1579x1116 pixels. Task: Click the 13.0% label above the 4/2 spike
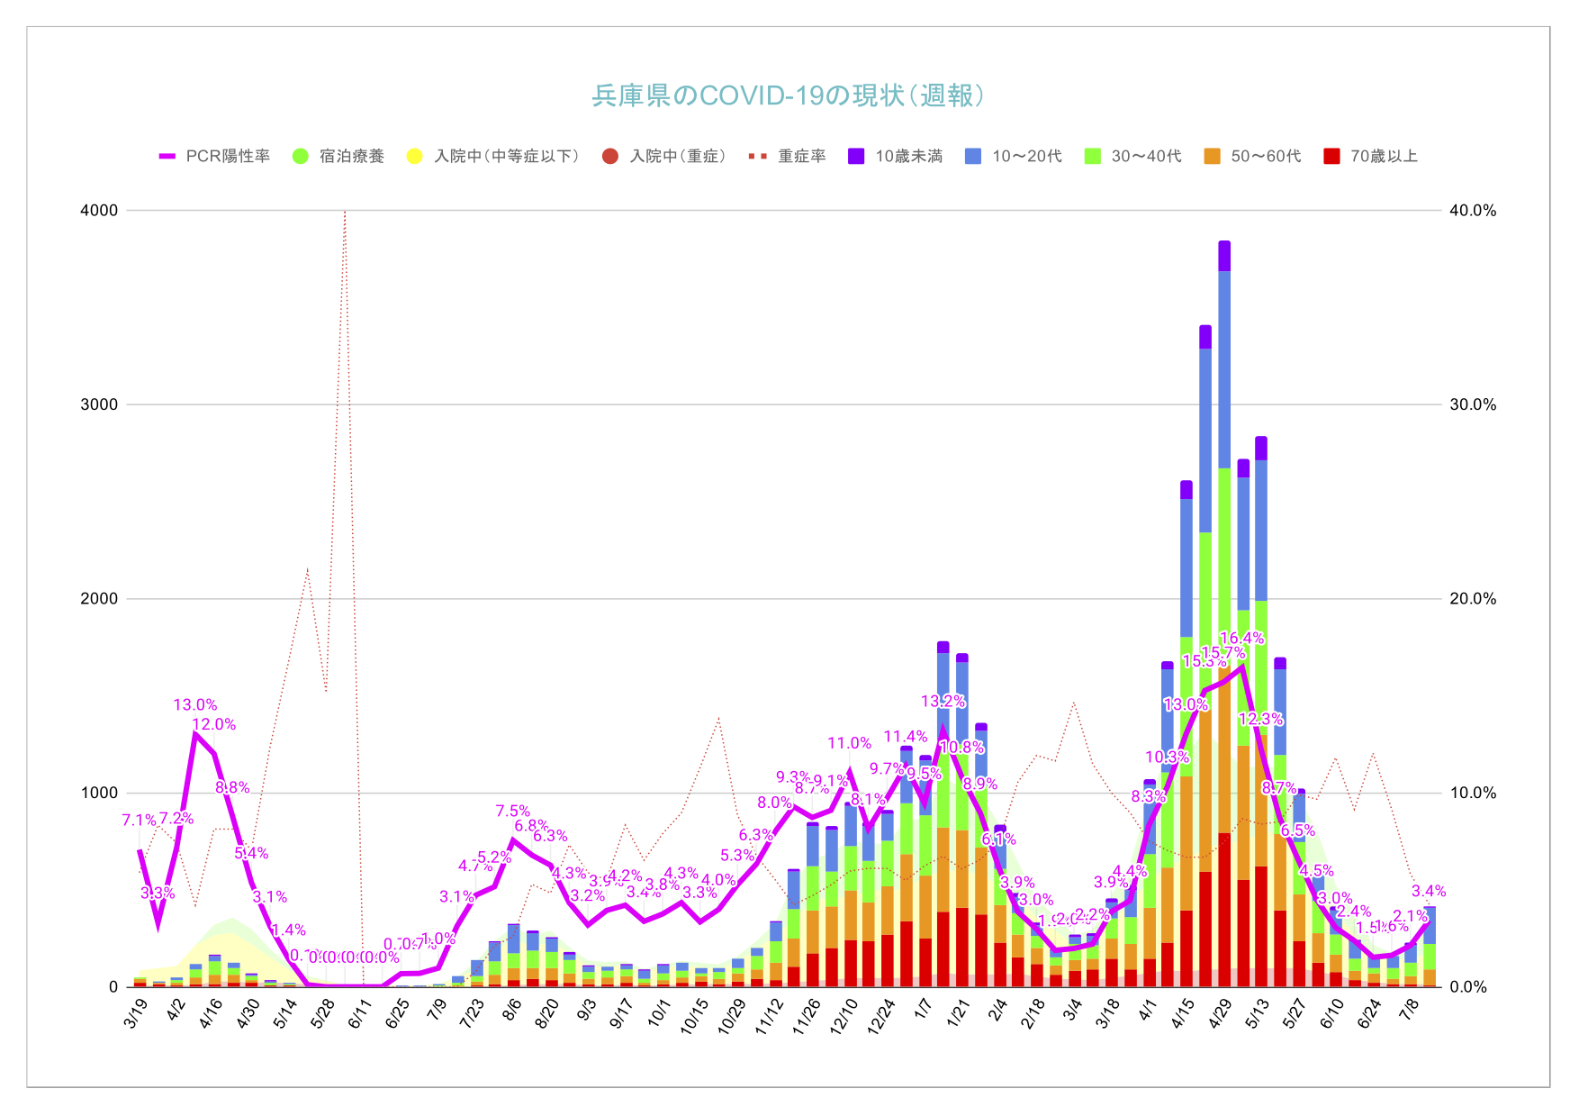click(194, 704)
